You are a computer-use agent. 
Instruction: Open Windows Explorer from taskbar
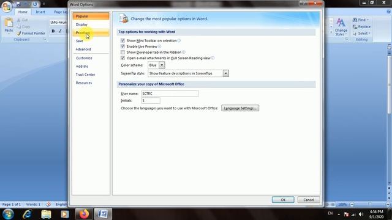click(46, 214)
